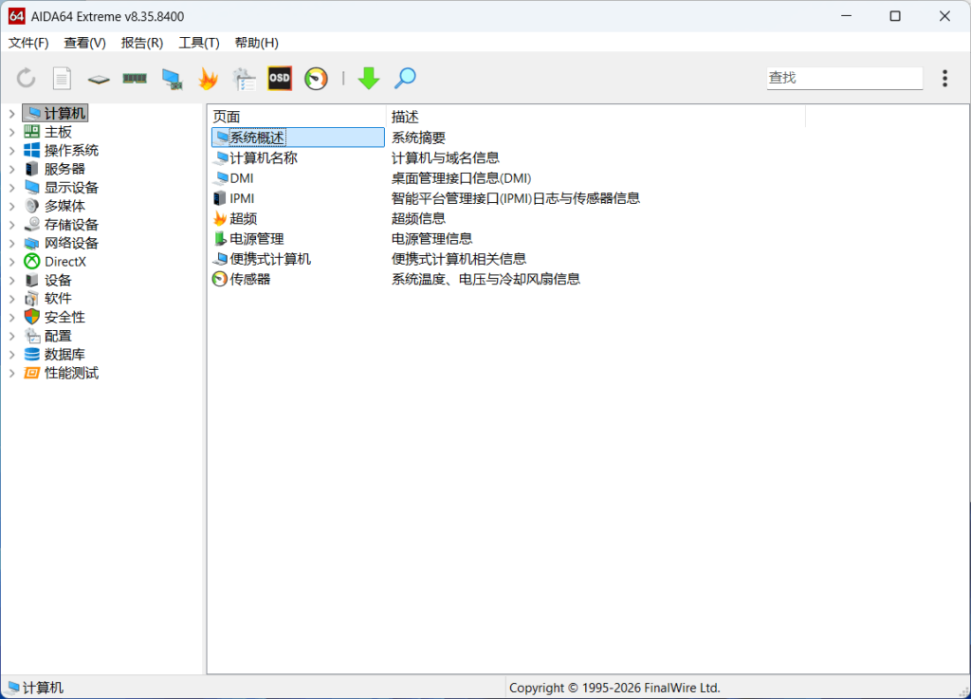Open the Report document toolbar icon
Image resolution: width=971 pixels, height=699 pixels.
click(62, 79)
